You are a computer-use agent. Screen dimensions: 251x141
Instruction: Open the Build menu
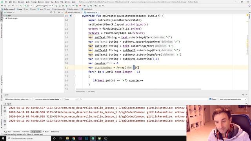pos(47,2)
